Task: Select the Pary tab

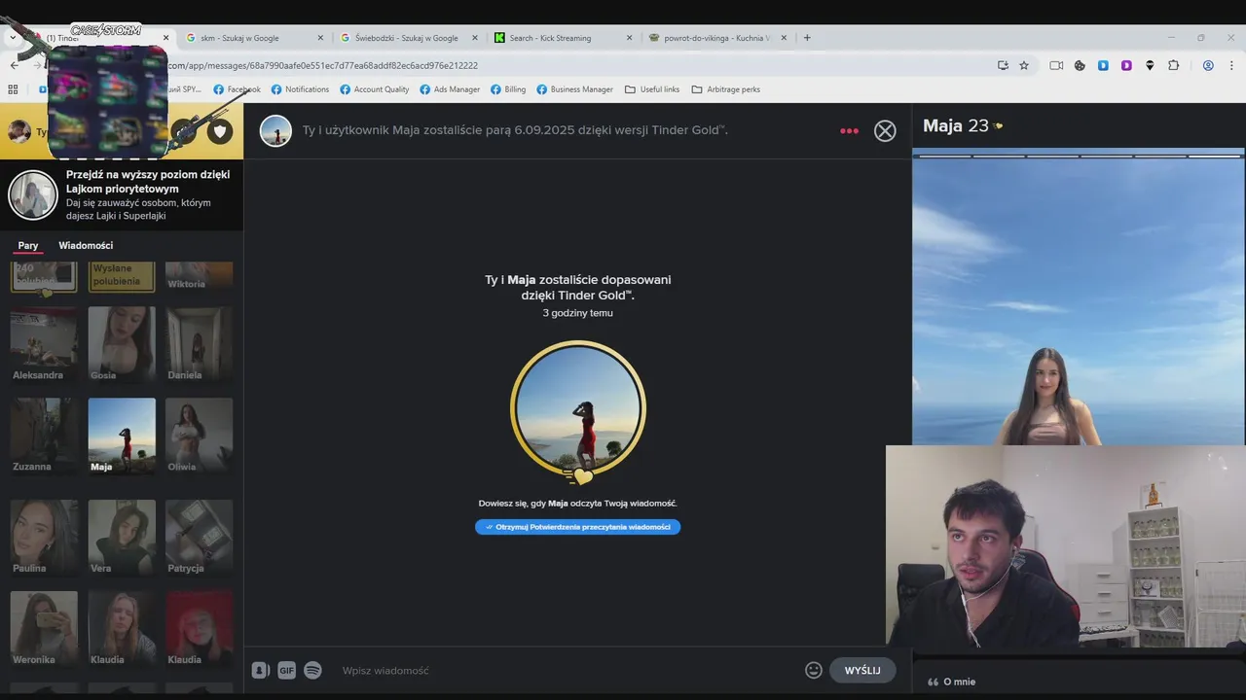Action: point(28,246)
